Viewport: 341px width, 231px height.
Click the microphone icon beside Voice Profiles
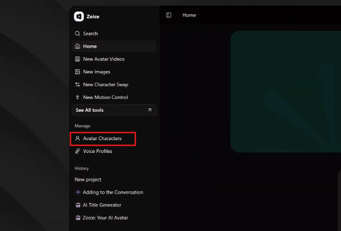click(x=78, y=151)
